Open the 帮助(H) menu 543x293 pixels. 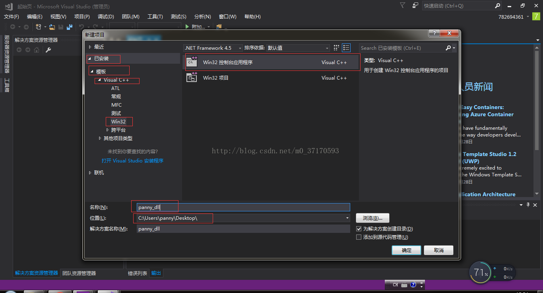click(x=252, y=17)
